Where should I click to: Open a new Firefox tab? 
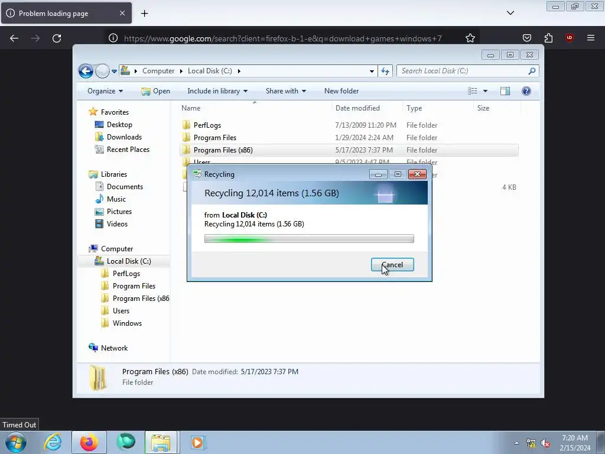coord(144,13)
